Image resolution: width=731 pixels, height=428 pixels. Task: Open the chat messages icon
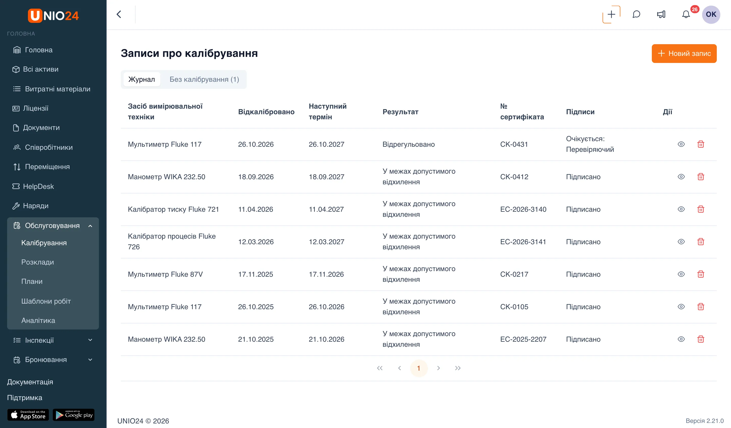[636, 14]
